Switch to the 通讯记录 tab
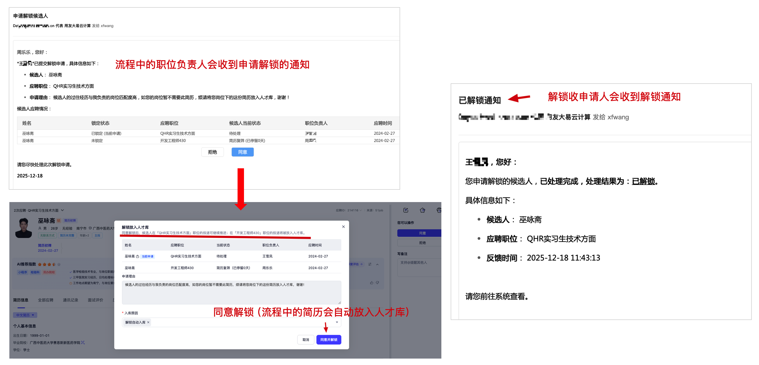The width and height of the screenshot is (759, 365). pyautogui.click(x=70, y=300)
